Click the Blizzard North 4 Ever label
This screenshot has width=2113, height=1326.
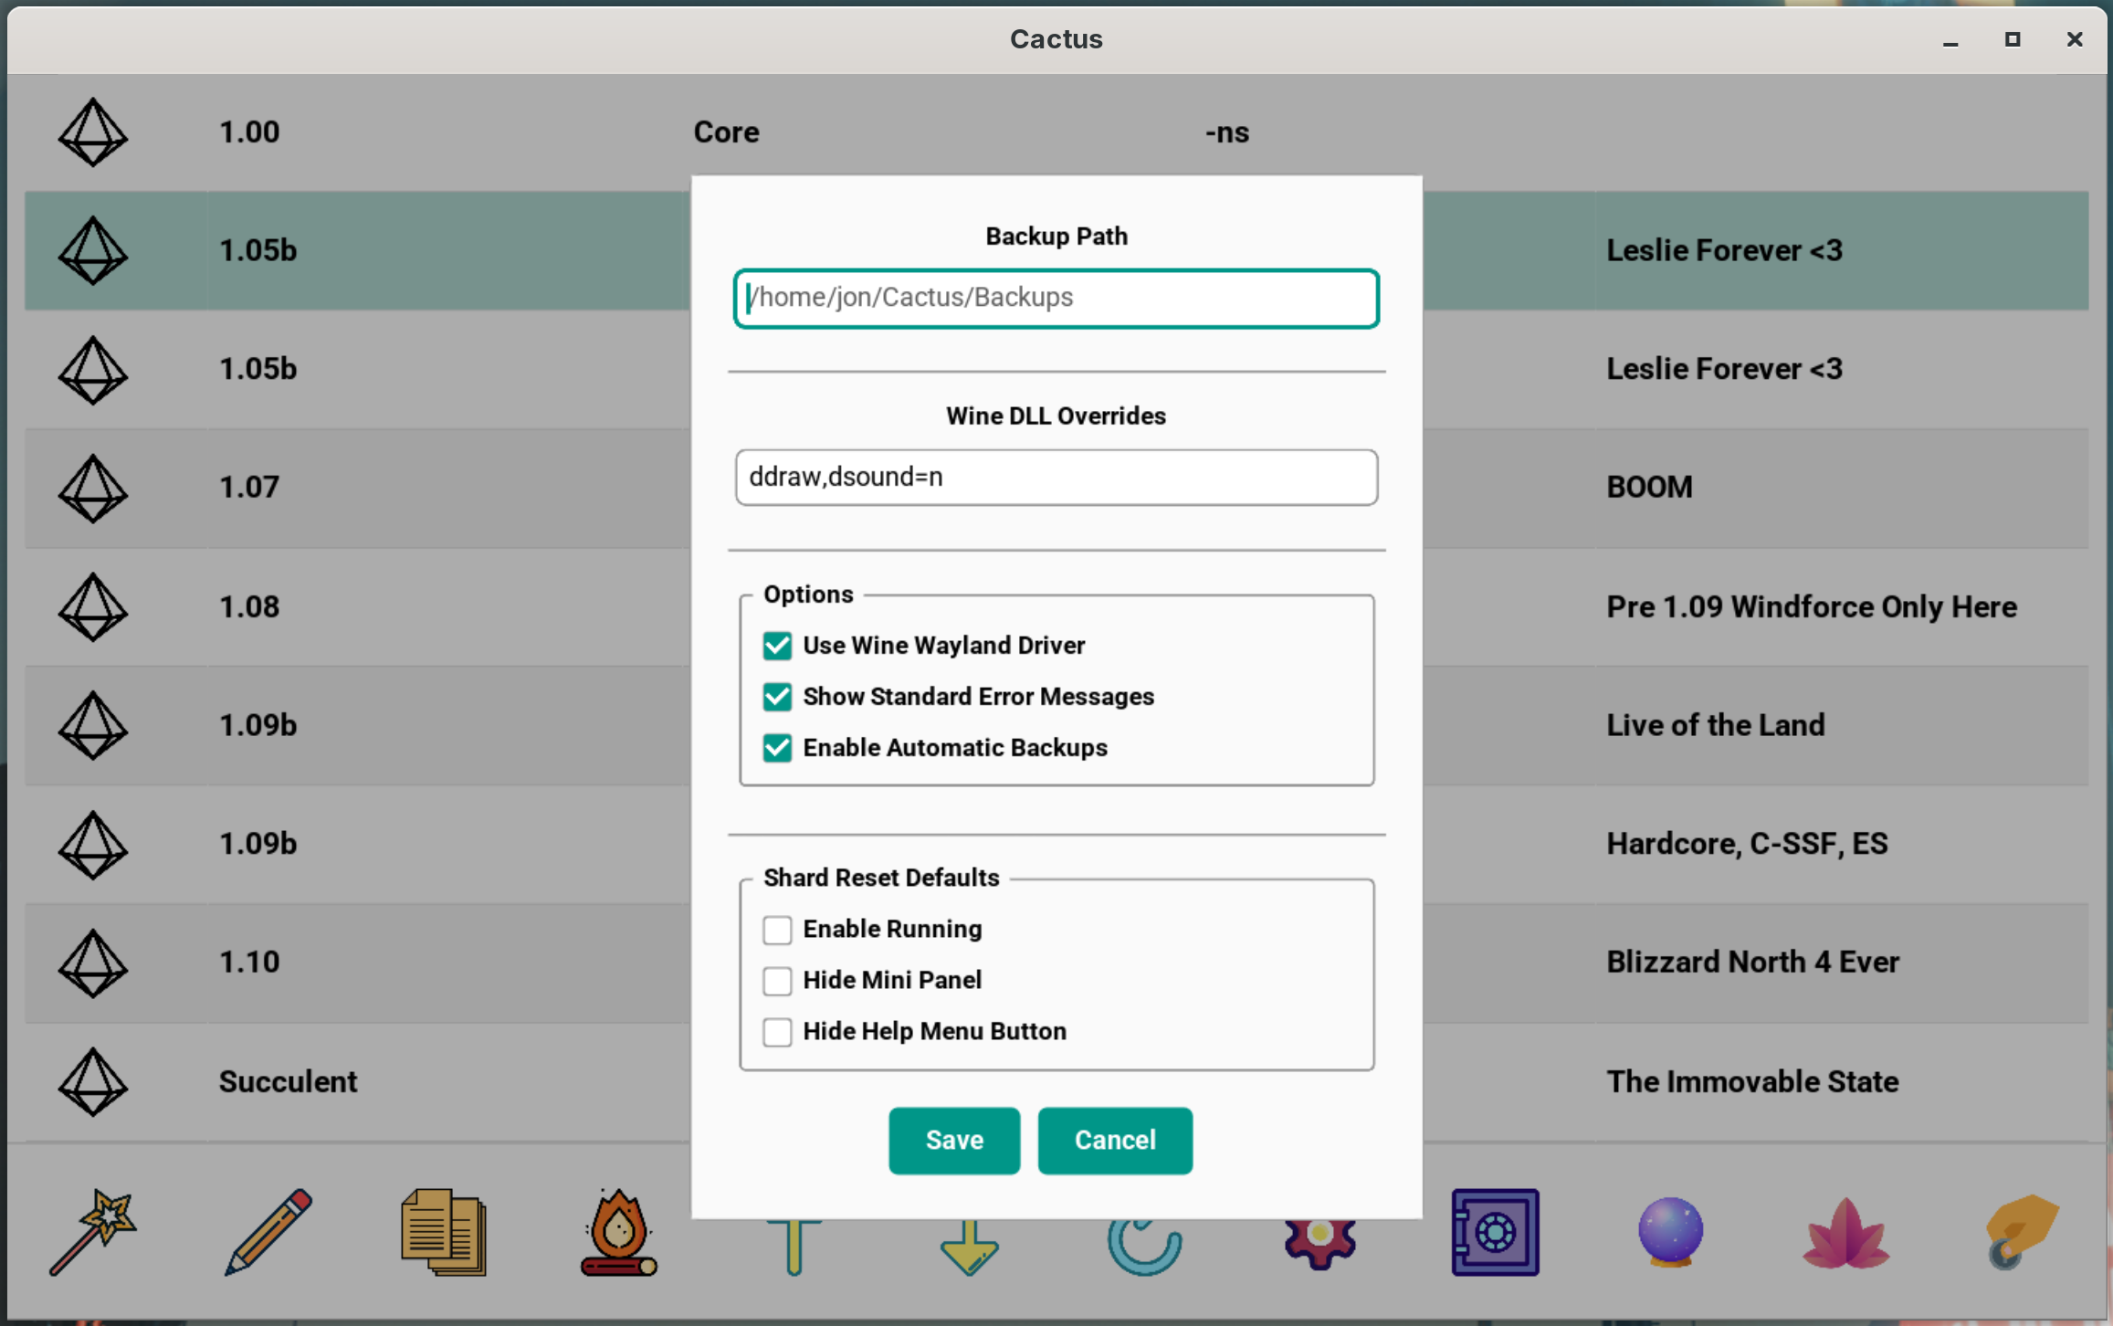click(x=1752, y=962)
